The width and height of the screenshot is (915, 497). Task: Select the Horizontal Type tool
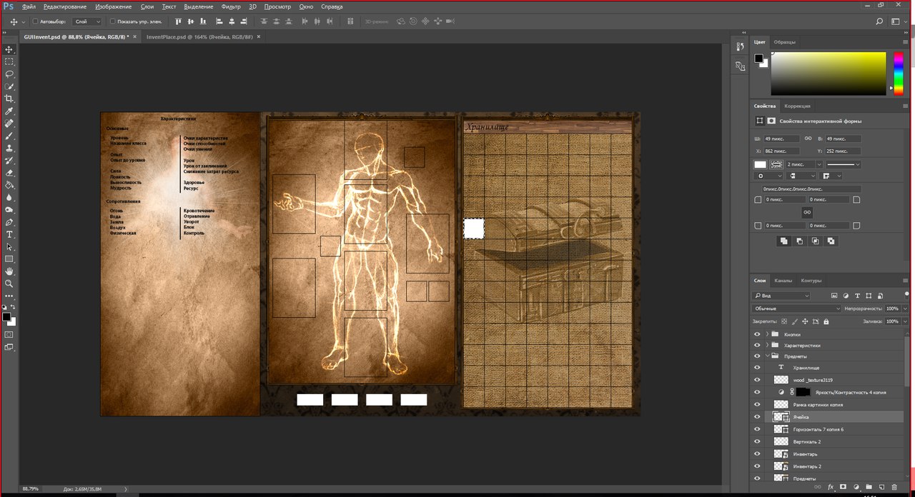(x=9, y=234)
